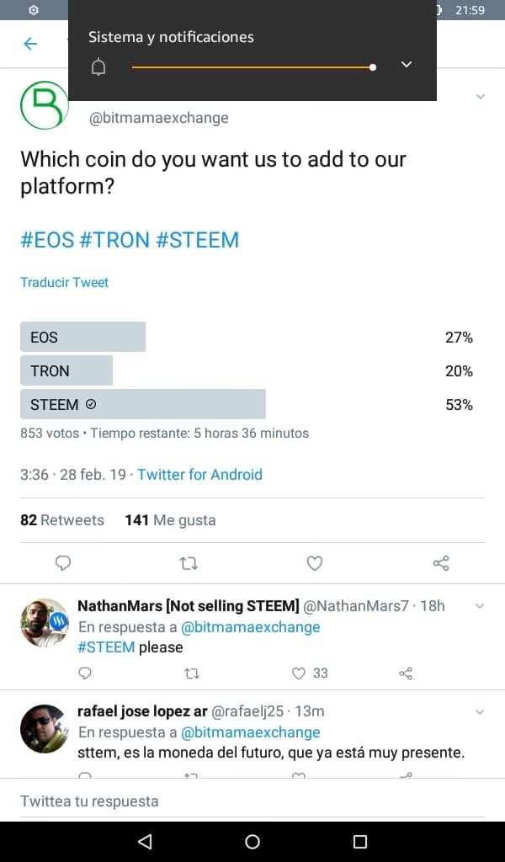Adjust the Sistema y notificaciones volume slider
Screen dimensions: 505x862
254,67
